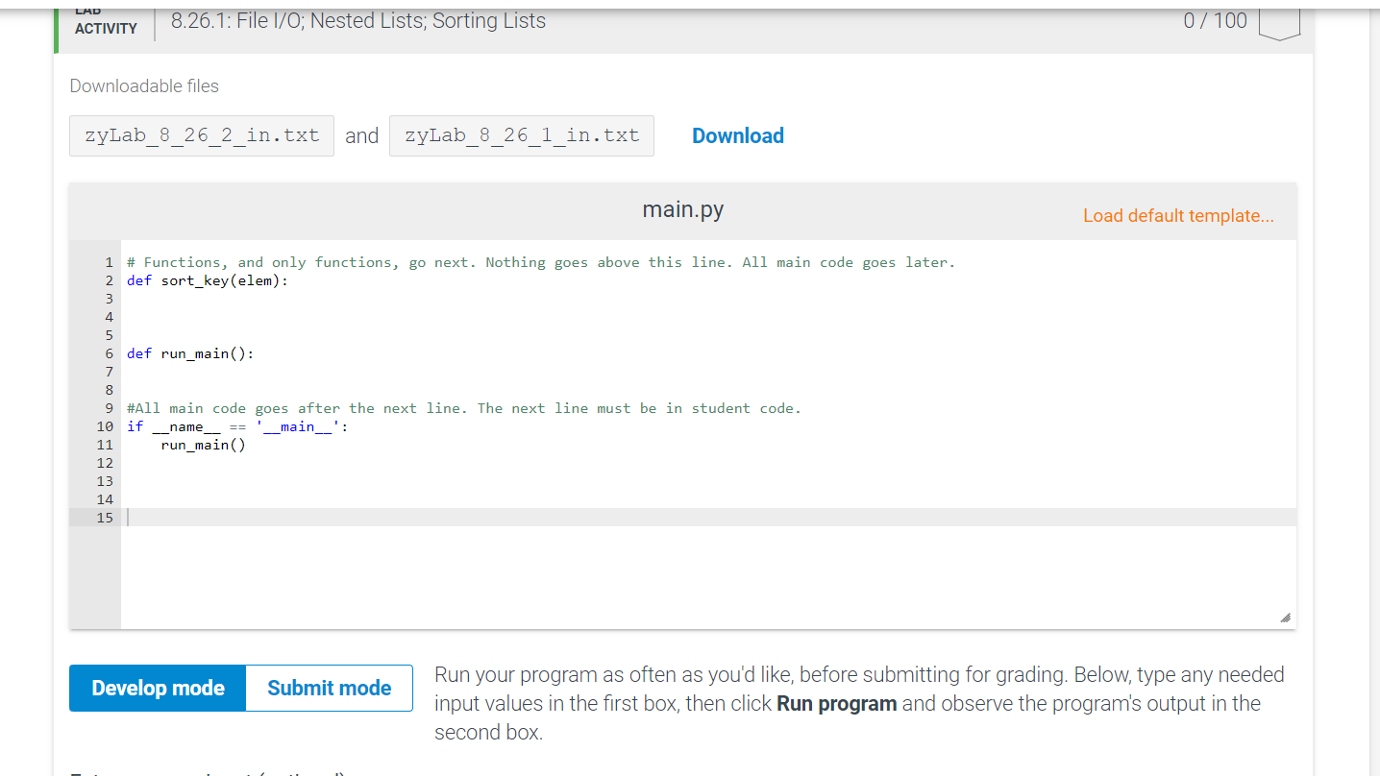Select the zyLab_8_26_2_in.txt file box
1380x776 pixels.
coord(201,135)
